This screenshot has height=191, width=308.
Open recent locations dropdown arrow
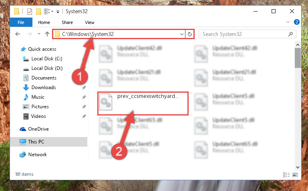click(39, 34)
